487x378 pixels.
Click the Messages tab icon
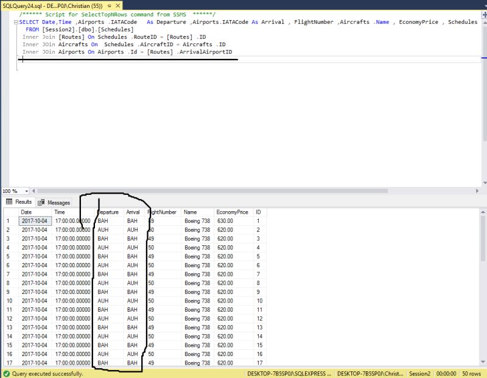click(x=41, y=201)
